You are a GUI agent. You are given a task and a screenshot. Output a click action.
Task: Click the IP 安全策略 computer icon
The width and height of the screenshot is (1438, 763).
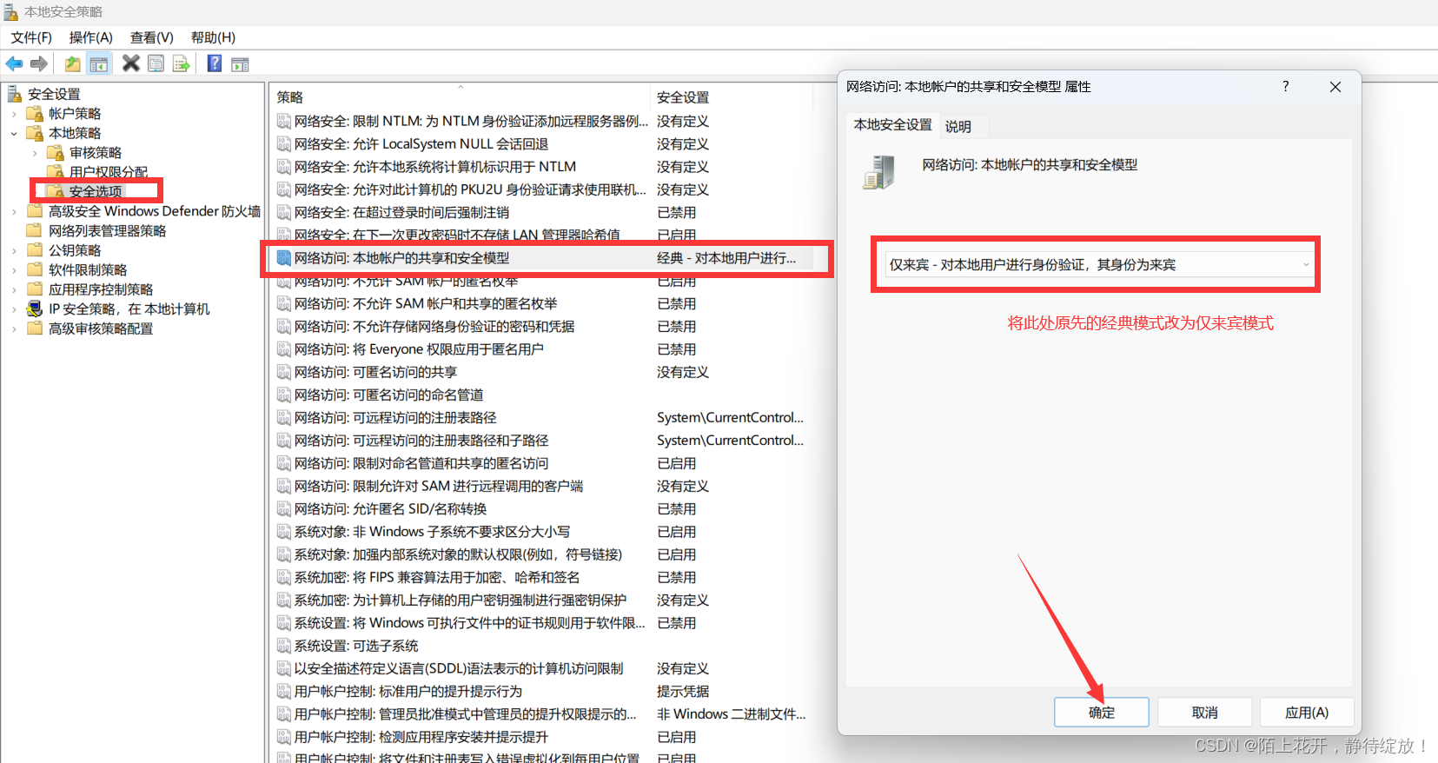(x=35, y=309)
